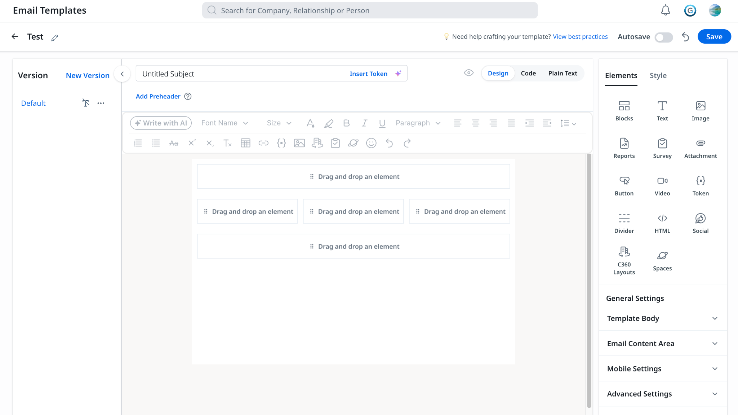The height and width of the screenshot is (415, 738).
Task: Click the undo changes icon beside Autosave
Action: point(685,37)
